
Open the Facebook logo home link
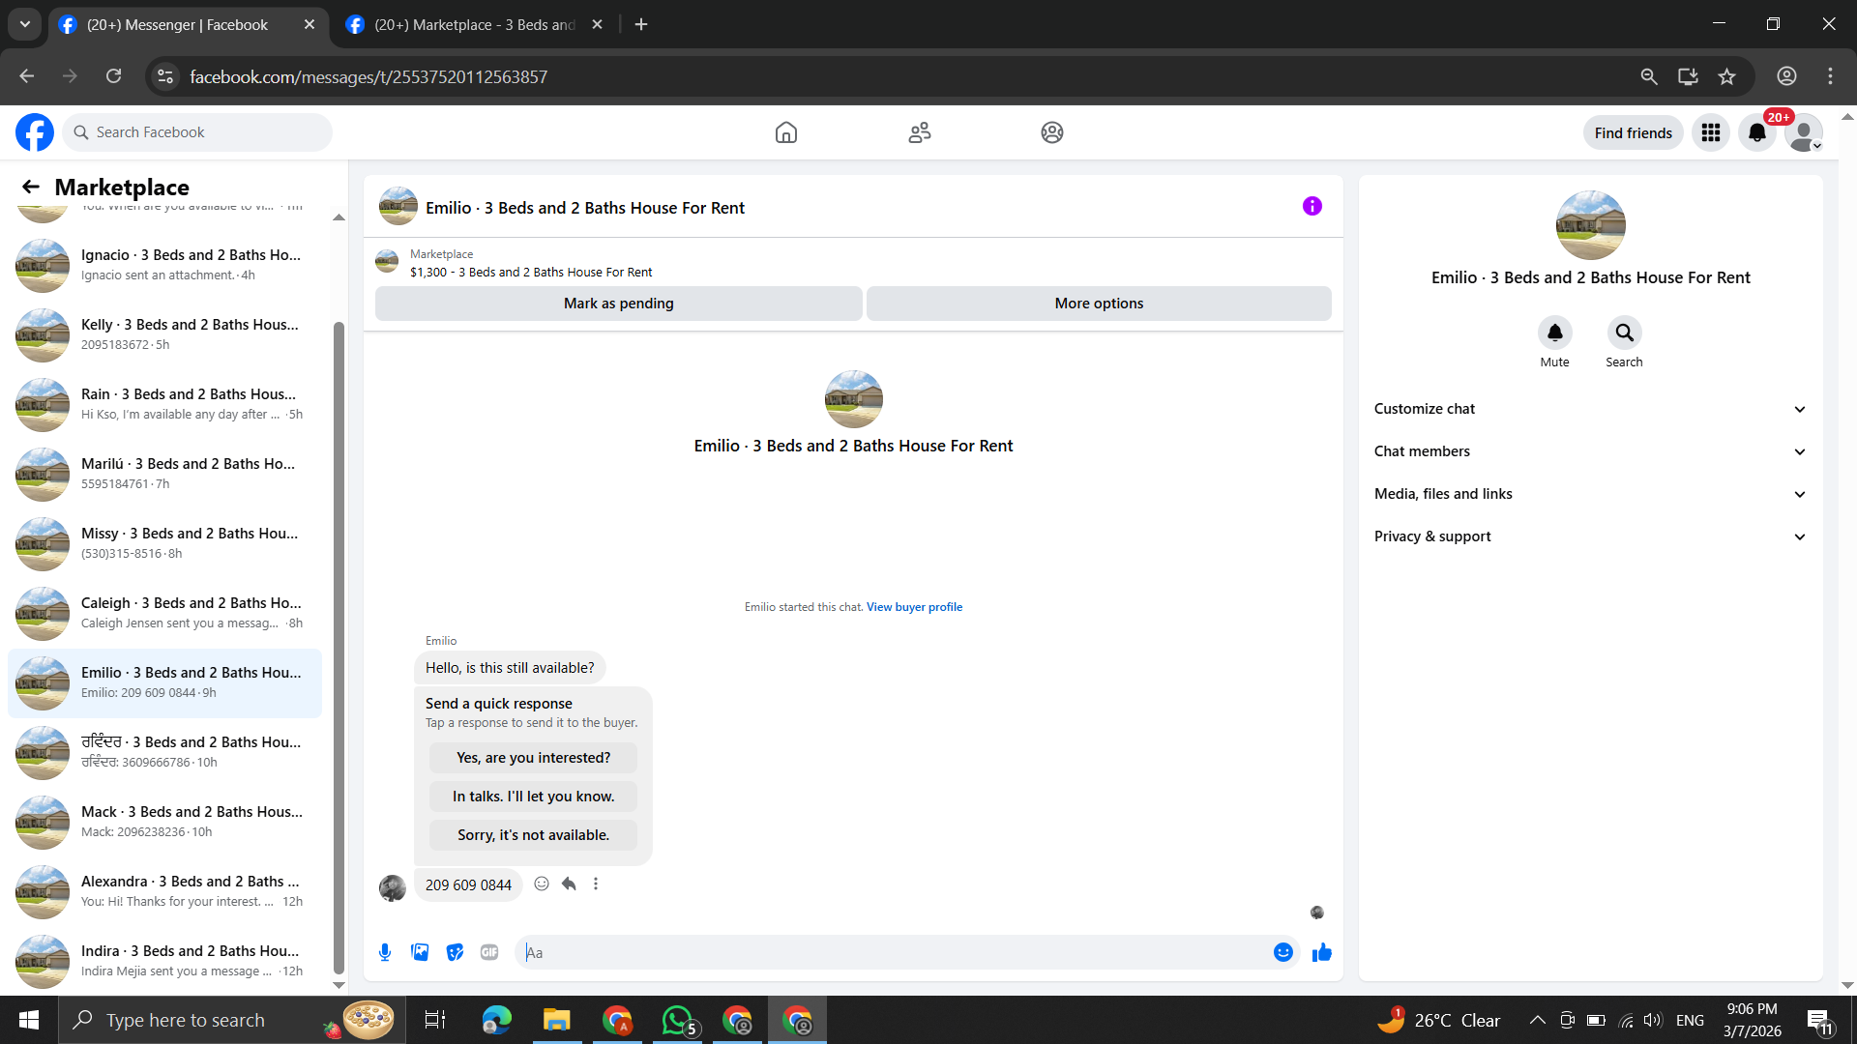(x=35, y=132)
